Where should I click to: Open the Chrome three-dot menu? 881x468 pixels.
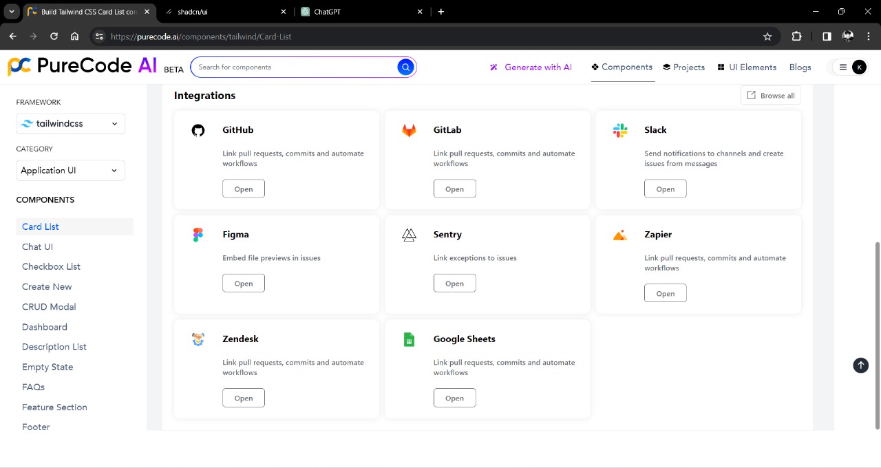pyautogui.click(x=869, y=36)
